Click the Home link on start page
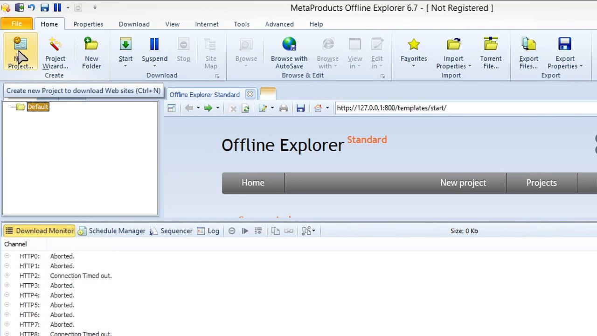This screenshot has width=597, height=336. coord(253,183)
